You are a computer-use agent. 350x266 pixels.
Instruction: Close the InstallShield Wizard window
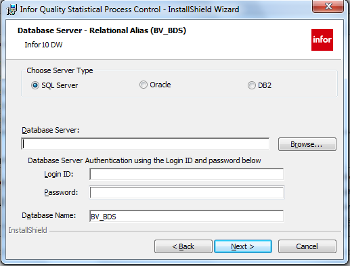[328, 6]
